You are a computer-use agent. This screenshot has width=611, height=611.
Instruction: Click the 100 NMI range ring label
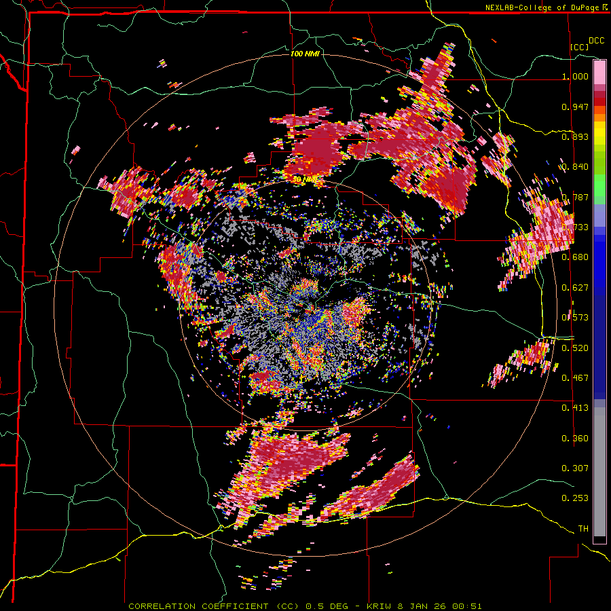305,54
